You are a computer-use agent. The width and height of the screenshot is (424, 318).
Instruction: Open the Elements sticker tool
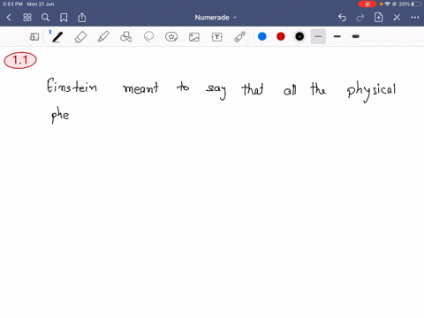pos(171,37)
